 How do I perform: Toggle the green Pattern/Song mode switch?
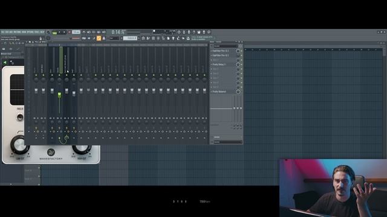point(55,33)
